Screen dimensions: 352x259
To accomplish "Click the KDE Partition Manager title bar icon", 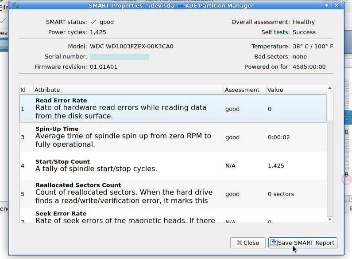I will point(16,5).
